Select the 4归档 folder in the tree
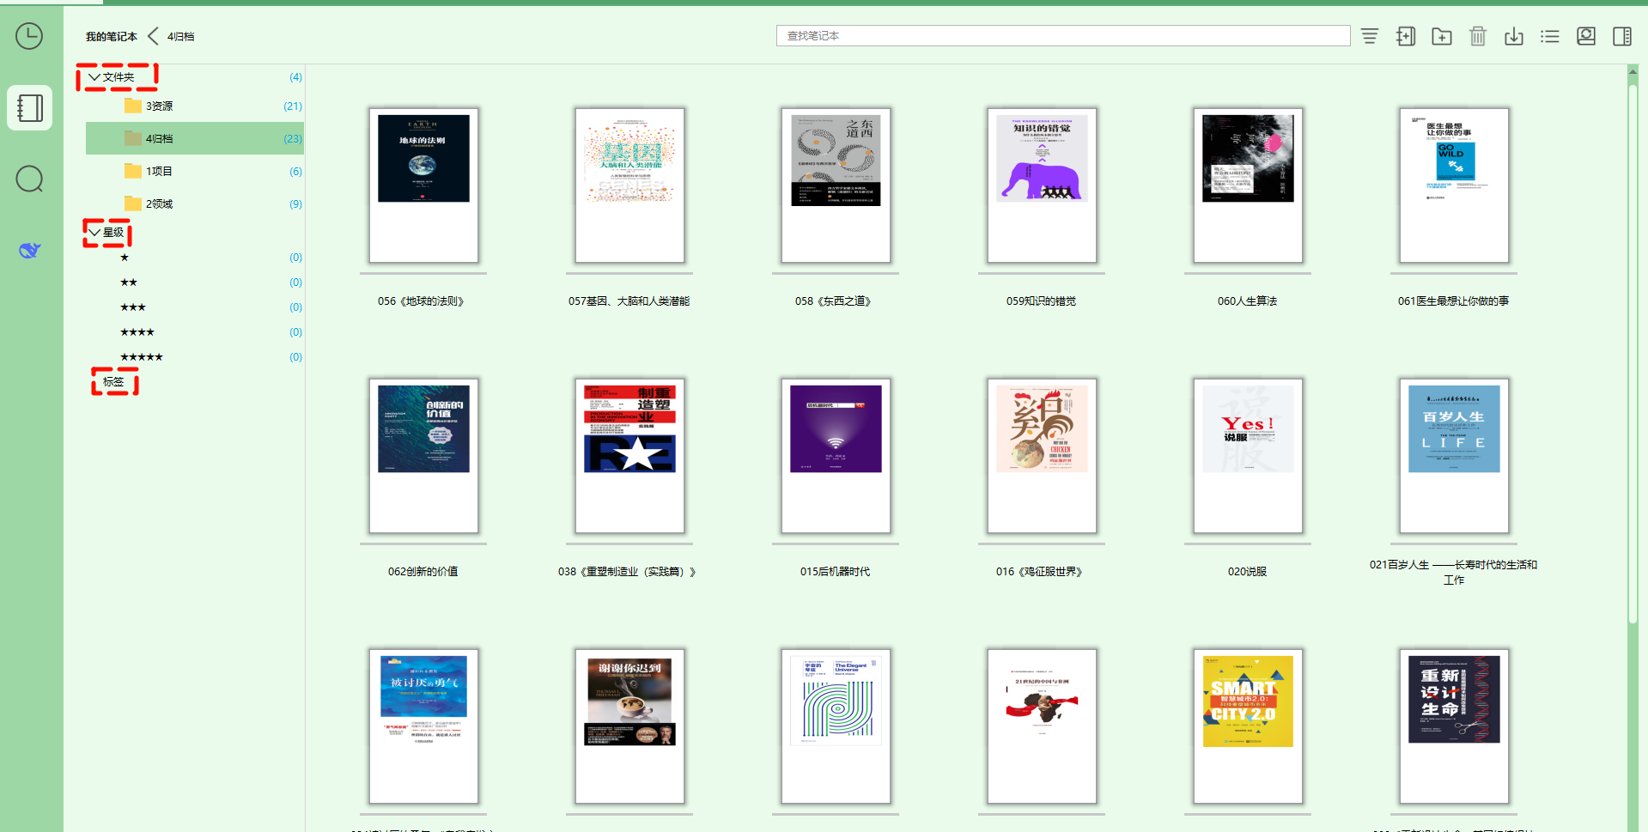The image size is (1648, 832). click(195, 138)
